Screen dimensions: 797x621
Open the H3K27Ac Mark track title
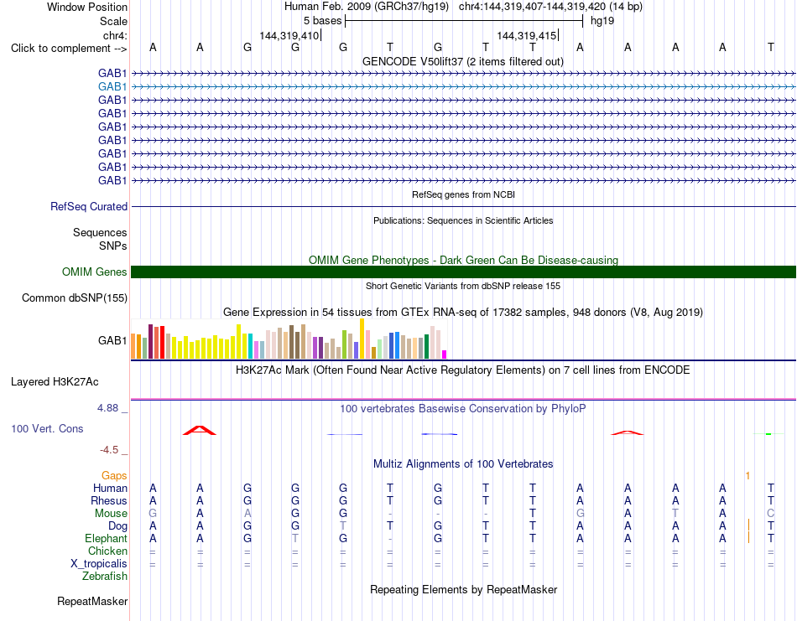click(x=463, y=370)
